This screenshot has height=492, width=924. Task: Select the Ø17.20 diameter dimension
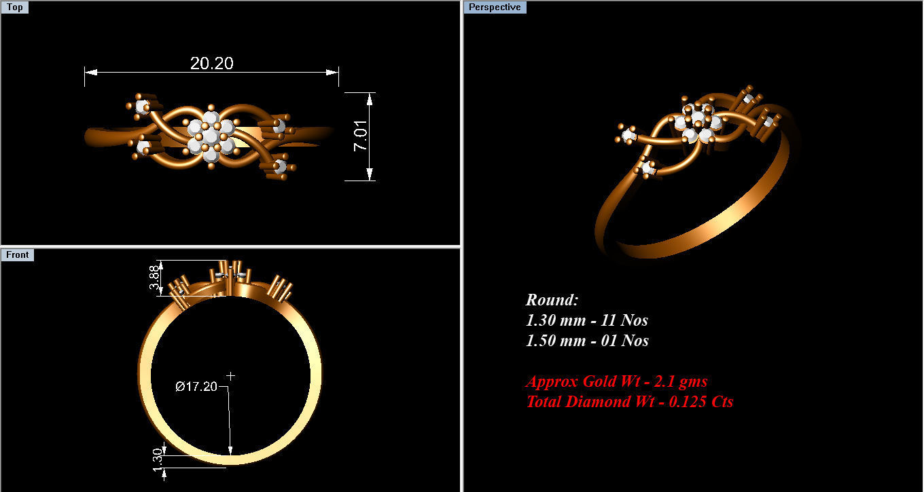[x=196, y=387]
